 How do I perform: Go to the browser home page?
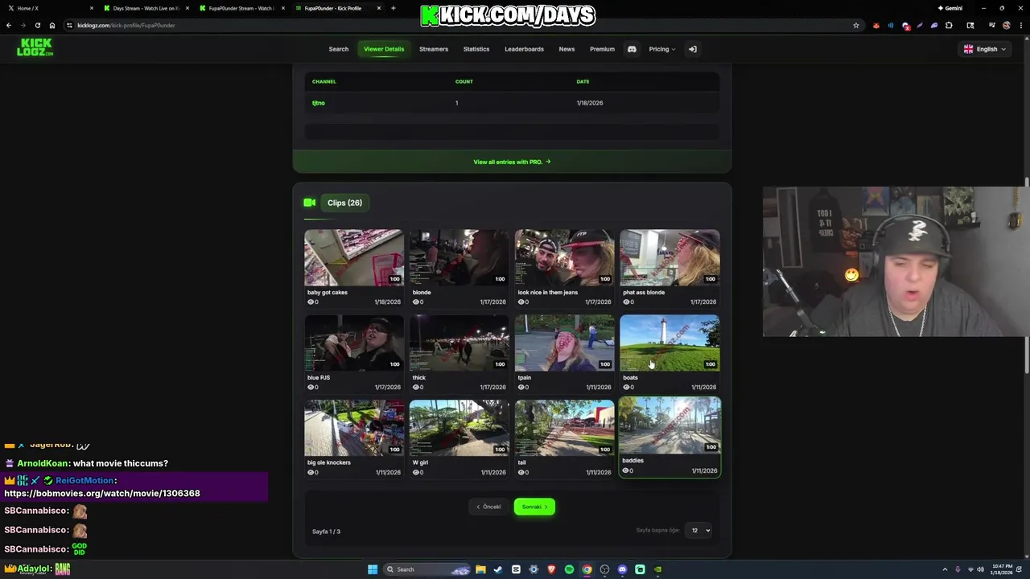[52, 25]
